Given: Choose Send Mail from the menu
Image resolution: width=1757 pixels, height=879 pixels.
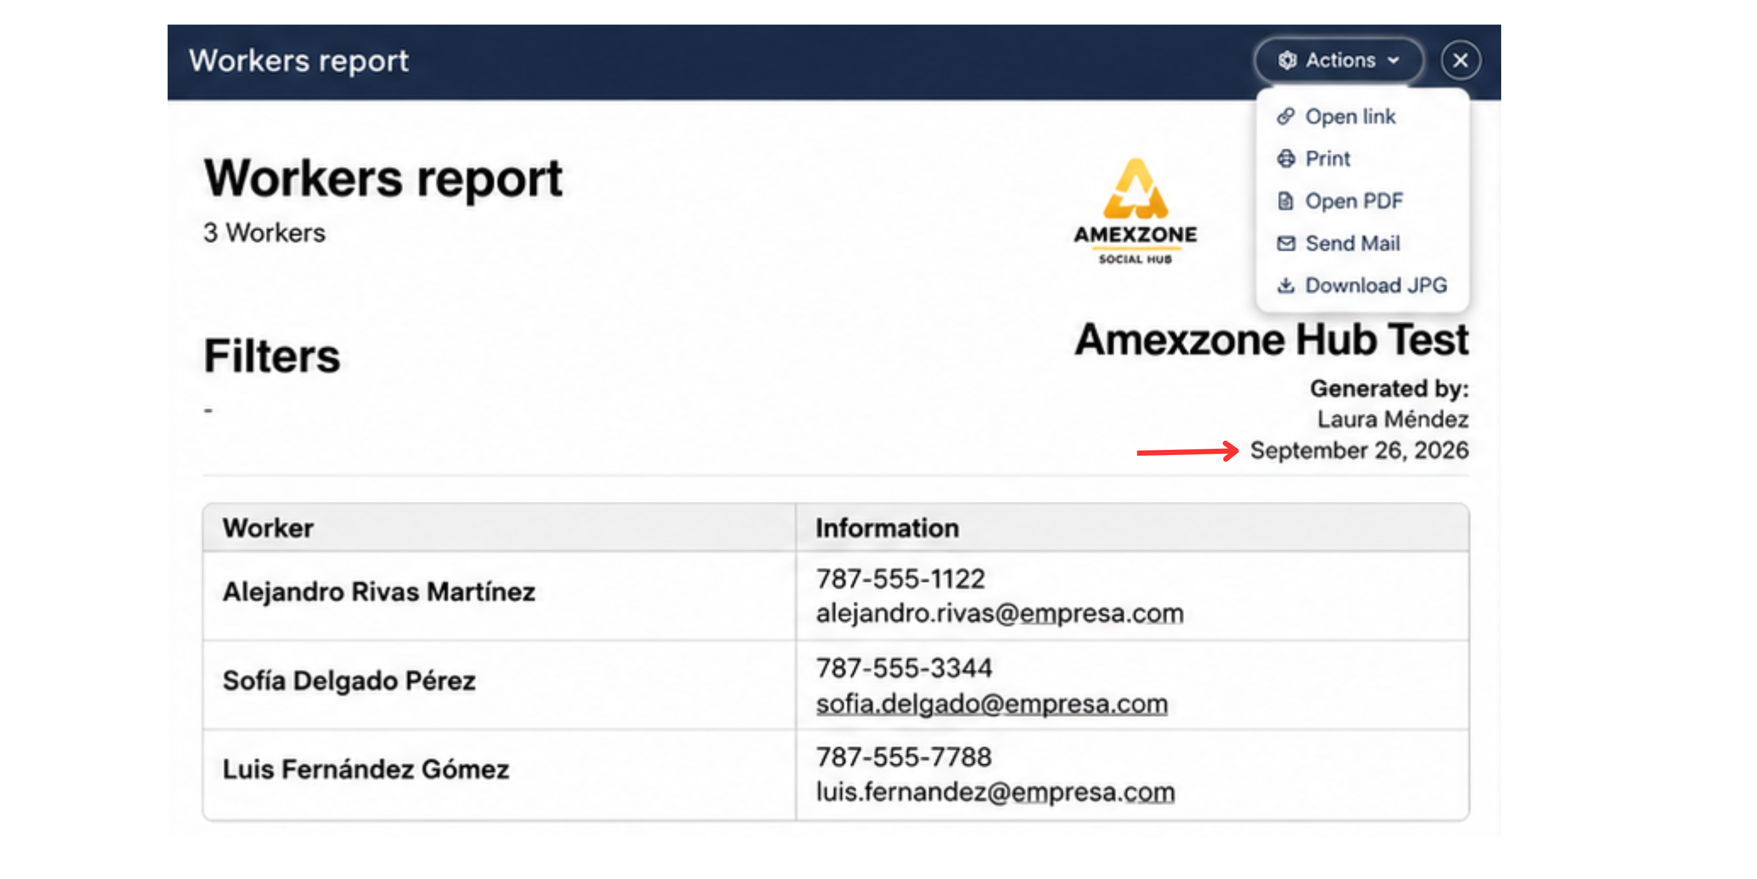Looking at the screenshot, I should pos(1362,243).
